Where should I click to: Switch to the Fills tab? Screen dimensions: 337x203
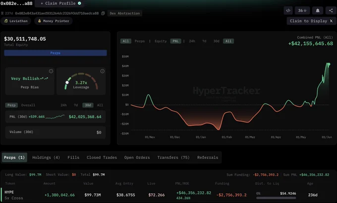tap(73, 157)
